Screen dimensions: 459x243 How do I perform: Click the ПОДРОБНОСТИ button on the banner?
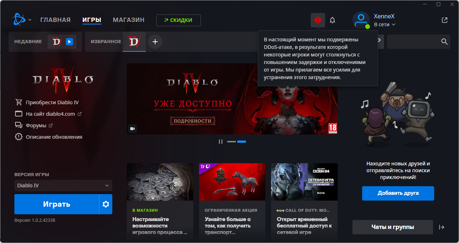193,121
